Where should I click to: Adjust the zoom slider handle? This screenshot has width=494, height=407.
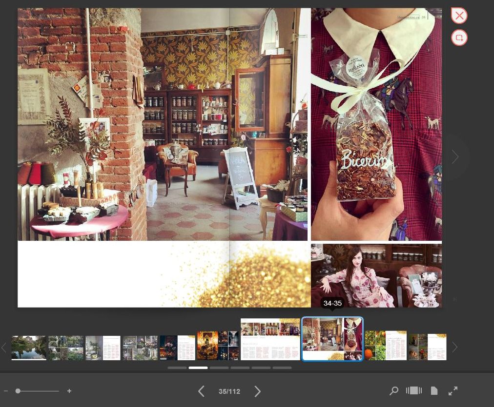[18, 391]
